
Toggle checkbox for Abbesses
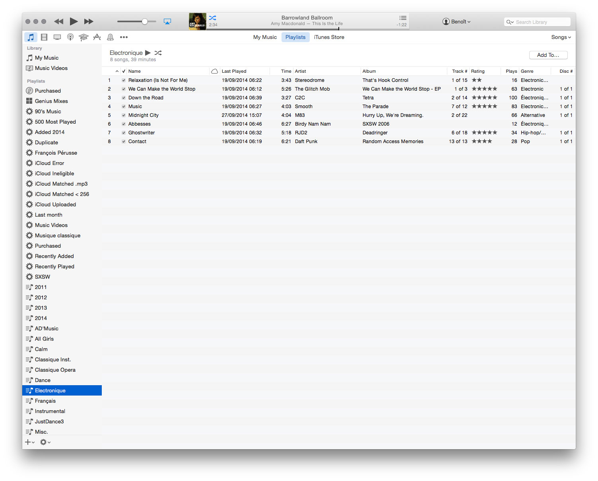click(124, 124)
